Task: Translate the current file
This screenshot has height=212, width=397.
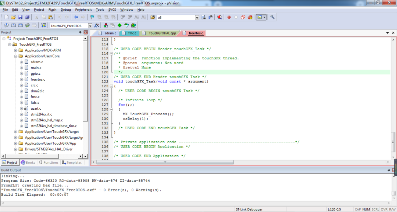Action: (7, 25)
